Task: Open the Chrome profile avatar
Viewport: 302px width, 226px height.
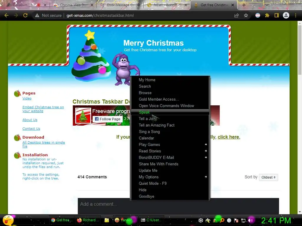Action: pyautogui.click(x=286, y=15)
